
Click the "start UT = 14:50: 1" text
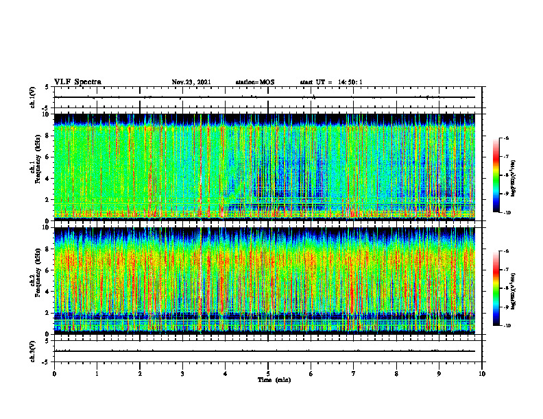[x=331, y=82]
